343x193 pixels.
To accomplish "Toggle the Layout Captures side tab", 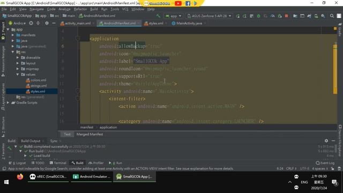I will (3, 96).
